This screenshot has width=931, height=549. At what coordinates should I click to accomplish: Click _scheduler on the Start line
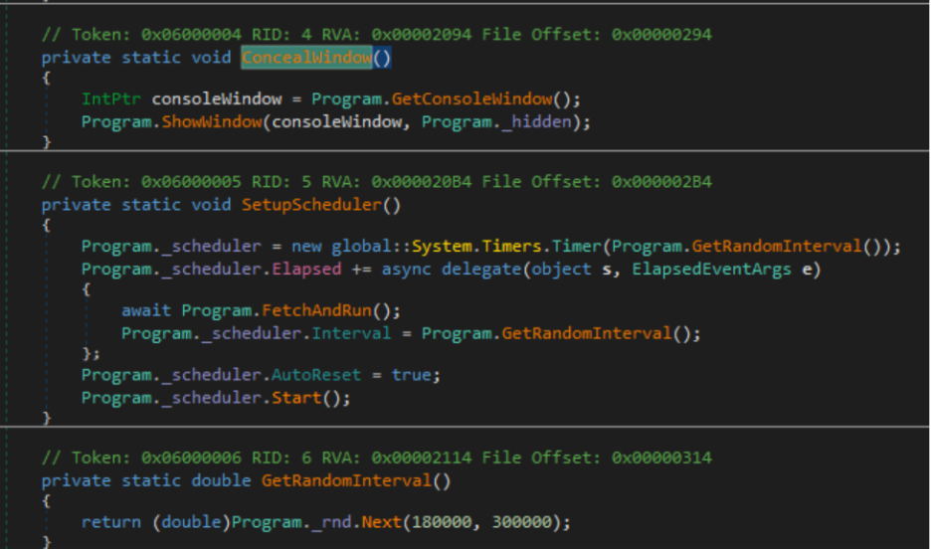(x=212, y=398)
